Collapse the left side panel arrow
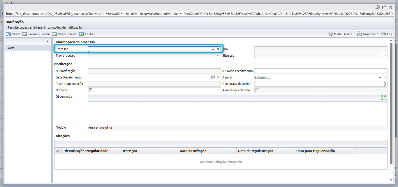 [x=47, y=41]
